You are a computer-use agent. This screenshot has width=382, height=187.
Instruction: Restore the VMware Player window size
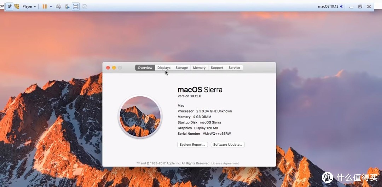coord(360,7)
